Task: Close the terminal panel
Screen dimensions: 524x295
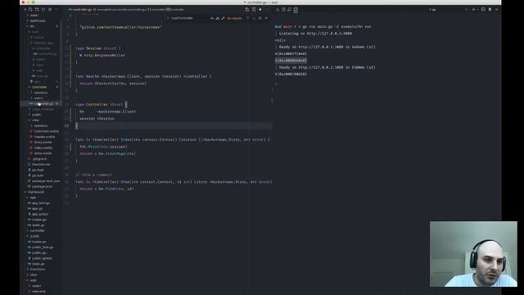Action: click(x=496, y=10)
